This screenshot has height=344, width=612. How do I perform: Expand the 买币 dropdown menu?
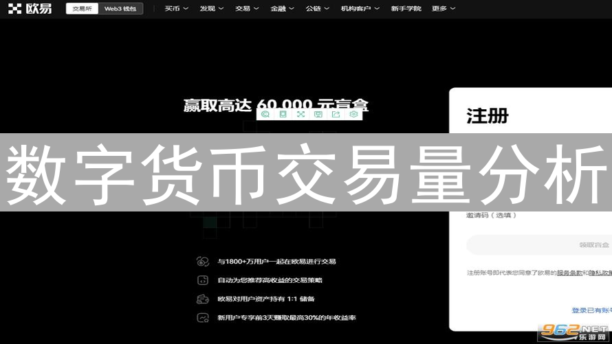tap(176, 8)
